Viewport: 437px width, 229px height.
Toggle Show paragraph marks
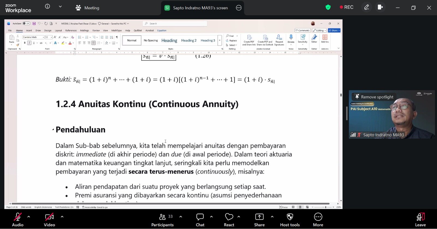pos(117,37)
